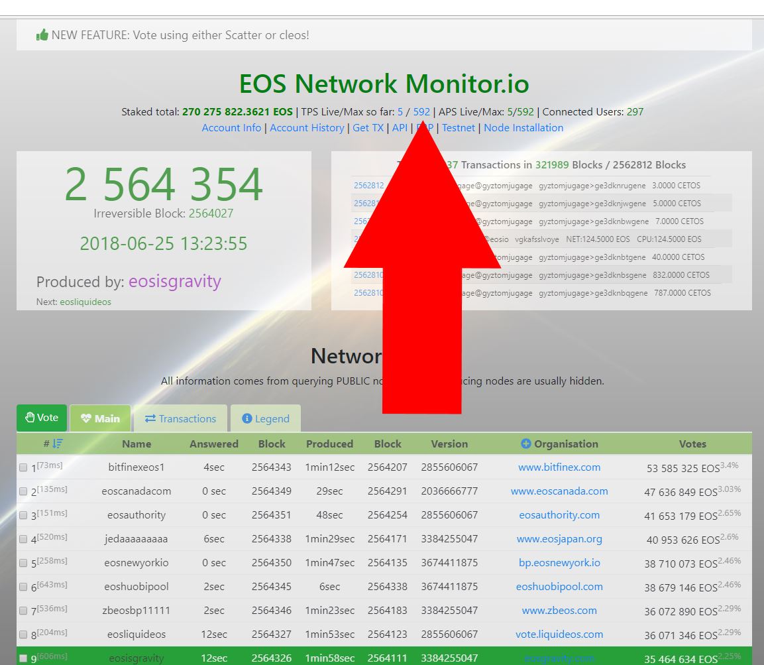Click the Answered column header
The width and height of the screenshot is (764, 665).
tap(214, 444)
